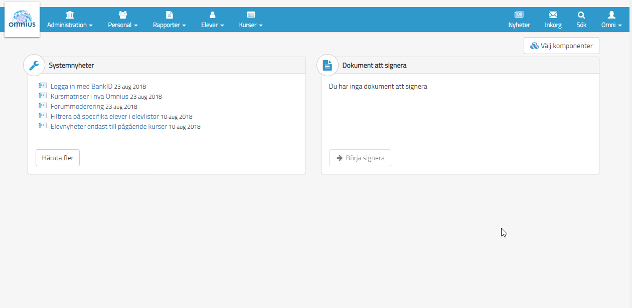Open the Elever menu
The height and width of the screenshot is (308, 632).
tap(212, 20)
